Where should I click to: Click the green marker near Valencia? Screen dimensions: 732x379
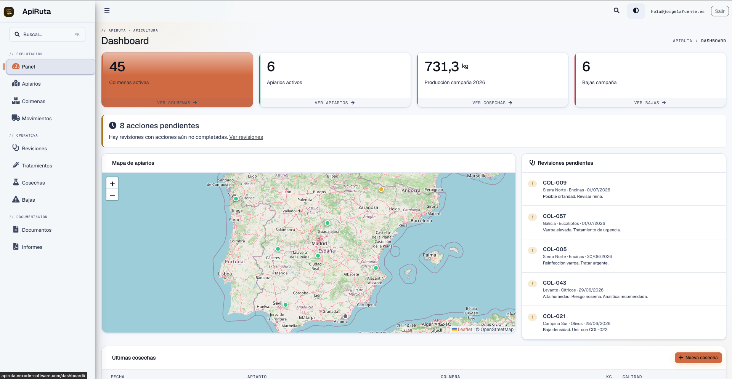point(376,268)
